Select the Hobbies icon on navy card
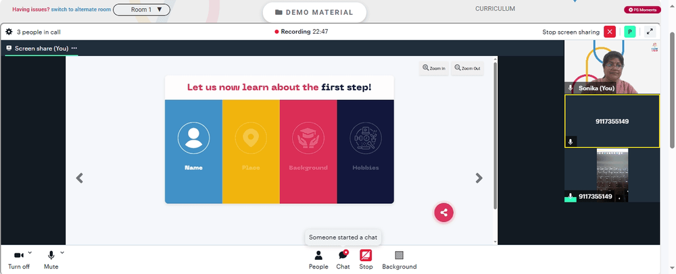This screenshot has height=274, width=676. [366, 138]
